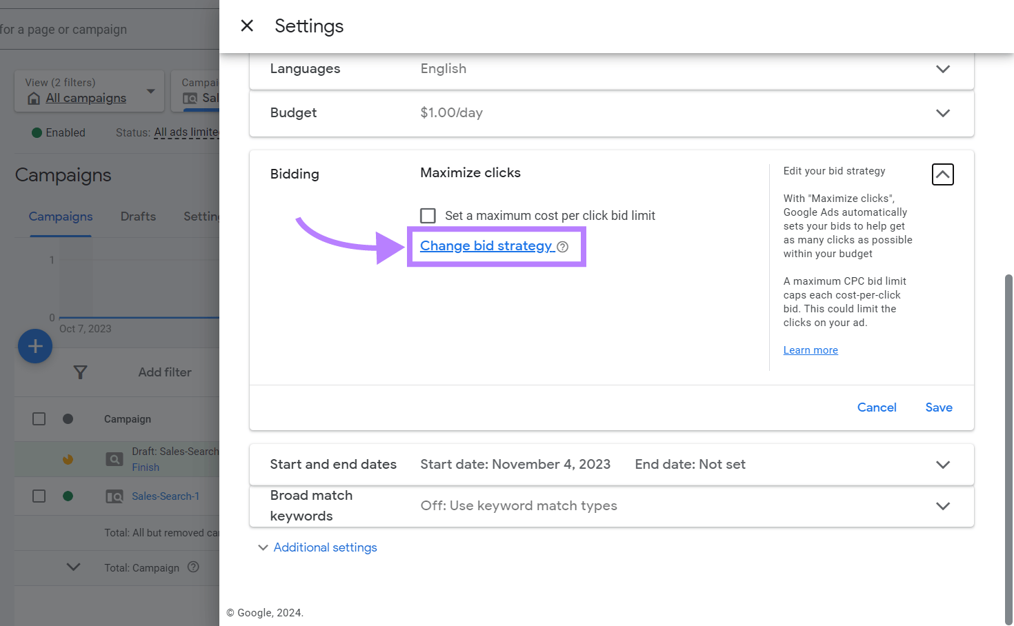Click the help icon beside Change bid strategy
The image size is (1014, 626).
point(564,246)
